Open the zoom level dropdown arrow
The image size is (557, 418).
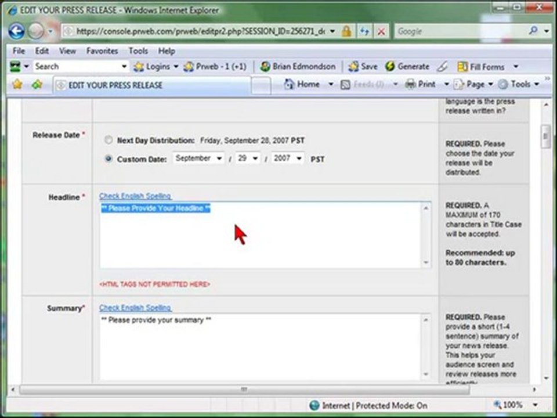[535, 405]
